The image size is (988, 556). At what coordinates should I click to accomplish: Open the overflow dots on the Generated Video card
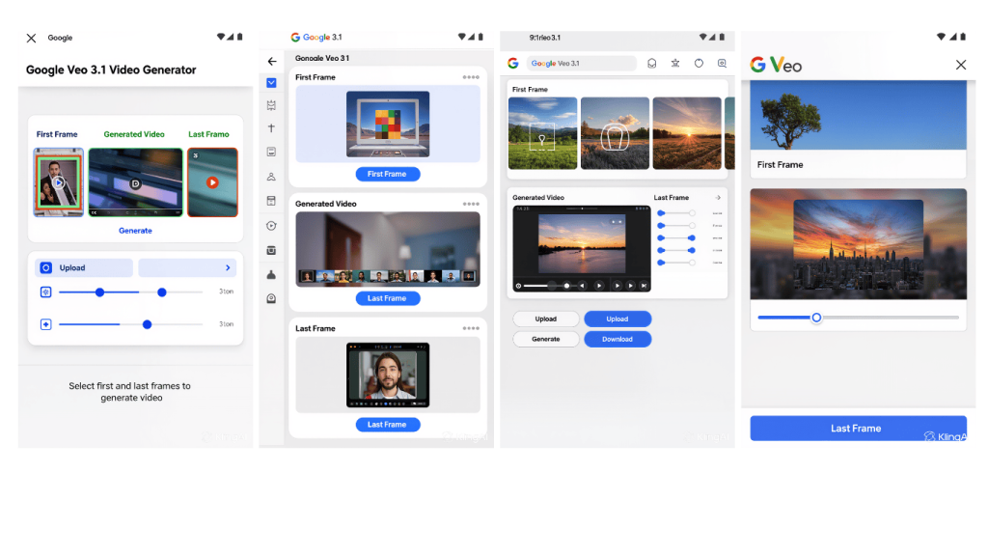pyautogui.click(x=472, y=204)
